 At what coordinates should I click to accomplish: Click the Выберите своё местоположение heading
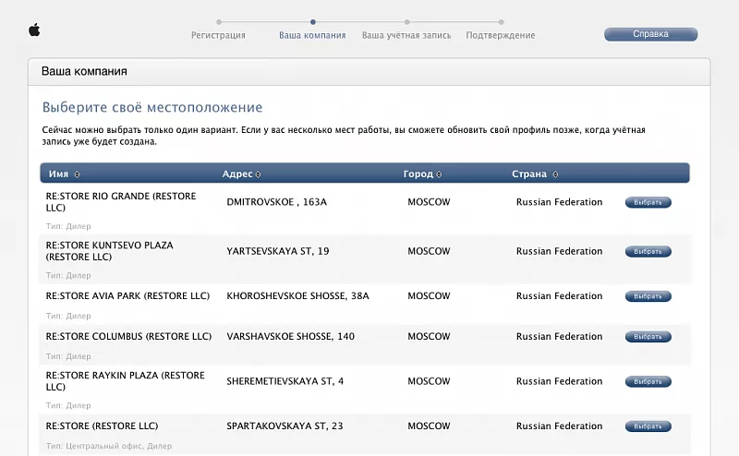click(x=152, y=107)
